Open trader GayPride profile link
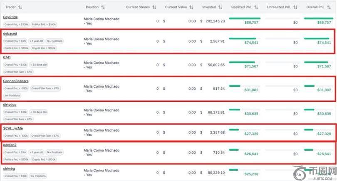Viewport: 337px width, 181px height. tap(10, 17)
